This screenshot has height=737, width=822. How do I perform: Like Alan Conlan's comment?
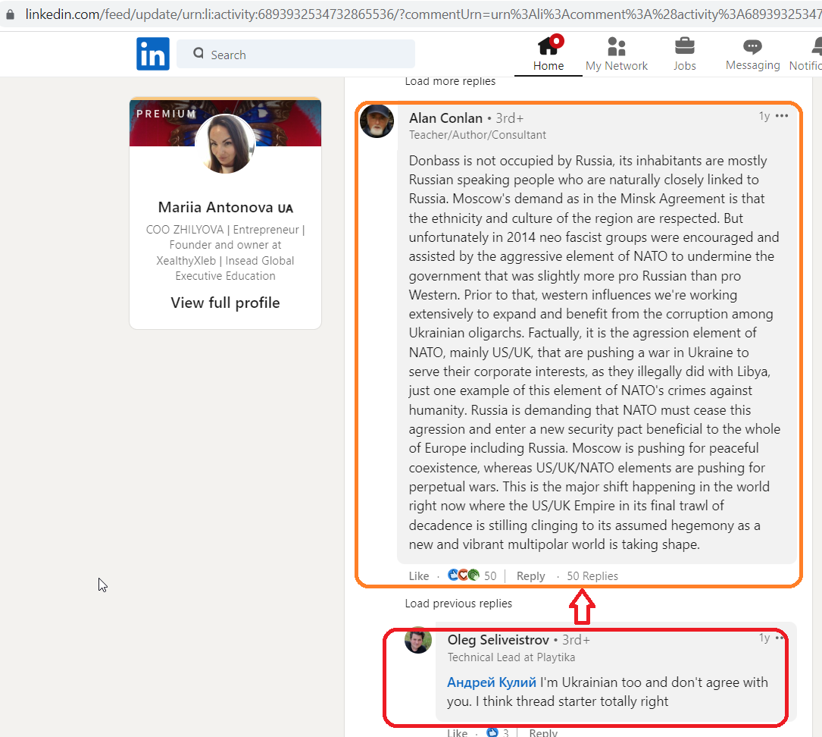tap(419, 576)
